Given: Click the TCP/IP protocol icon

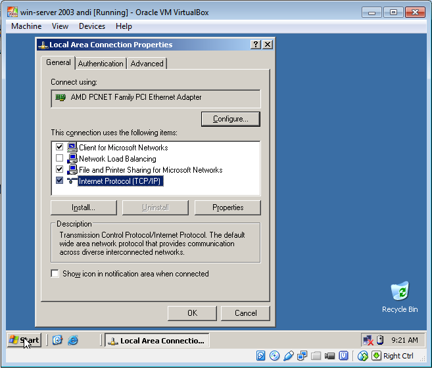Looking at the screenshot, I should (72, 181).
